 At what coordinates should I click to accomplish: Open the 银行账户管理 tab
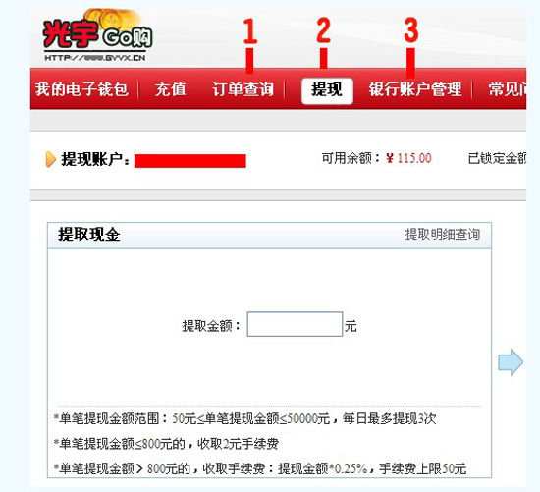415,89
